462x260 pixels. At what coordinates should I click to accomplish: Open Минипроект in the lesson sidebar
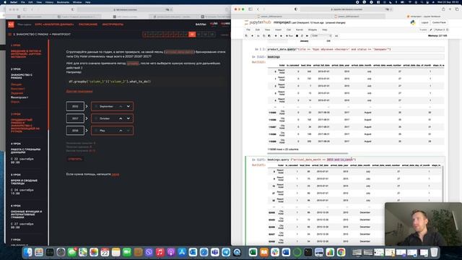[19, 97]
